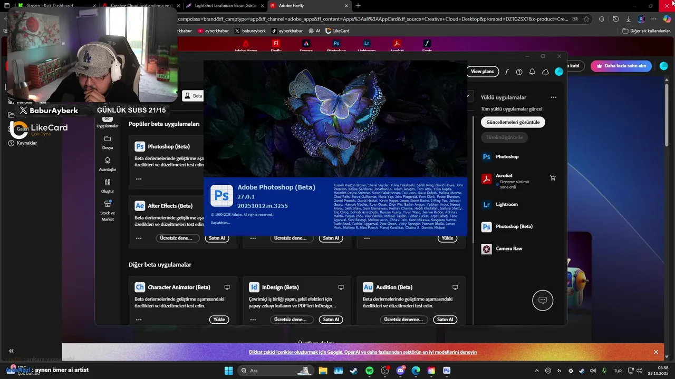Open the Firefly models promo banner link
Image resolution: width=675 pixels, height=379 pixels.
[363, 352]
